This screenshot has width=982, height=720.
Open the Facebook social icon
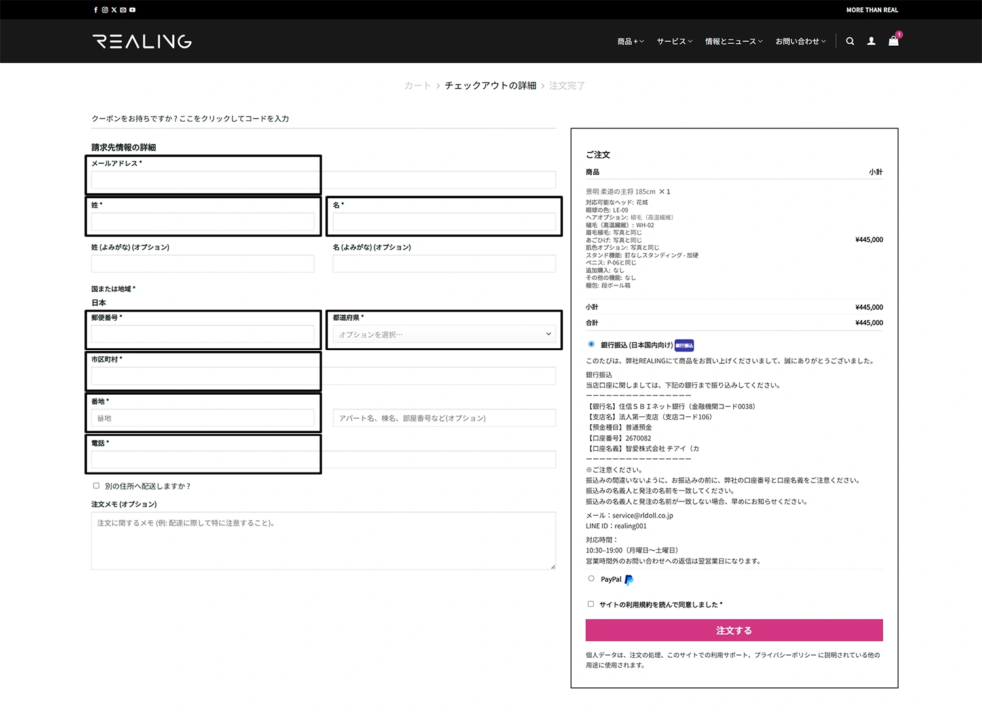96,10
